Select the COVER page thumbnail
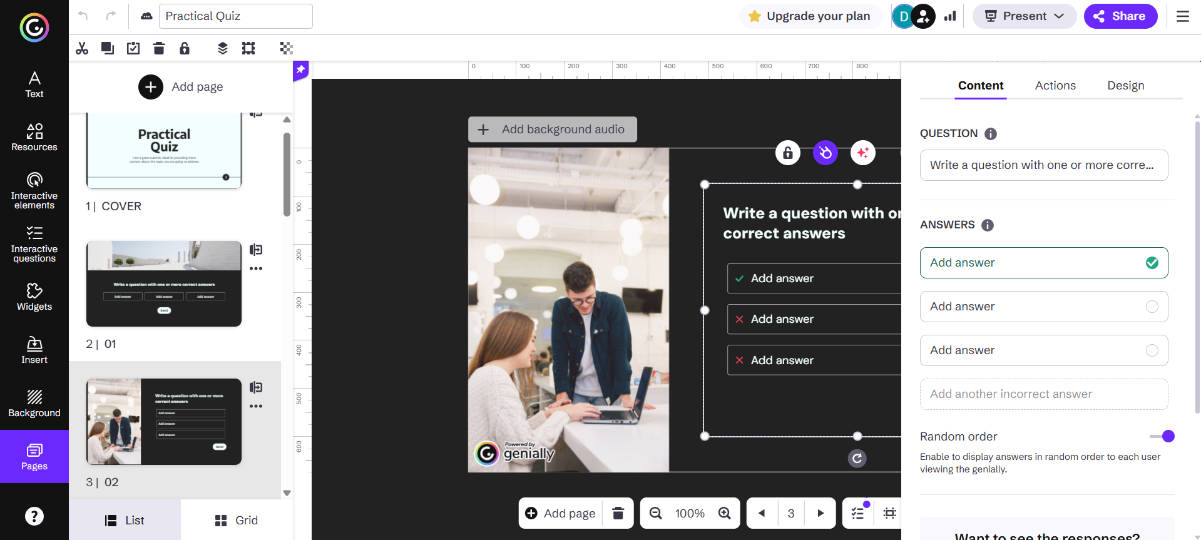Image resolution: width=1201 pixels, height=540 pixels. click(164, 150)
